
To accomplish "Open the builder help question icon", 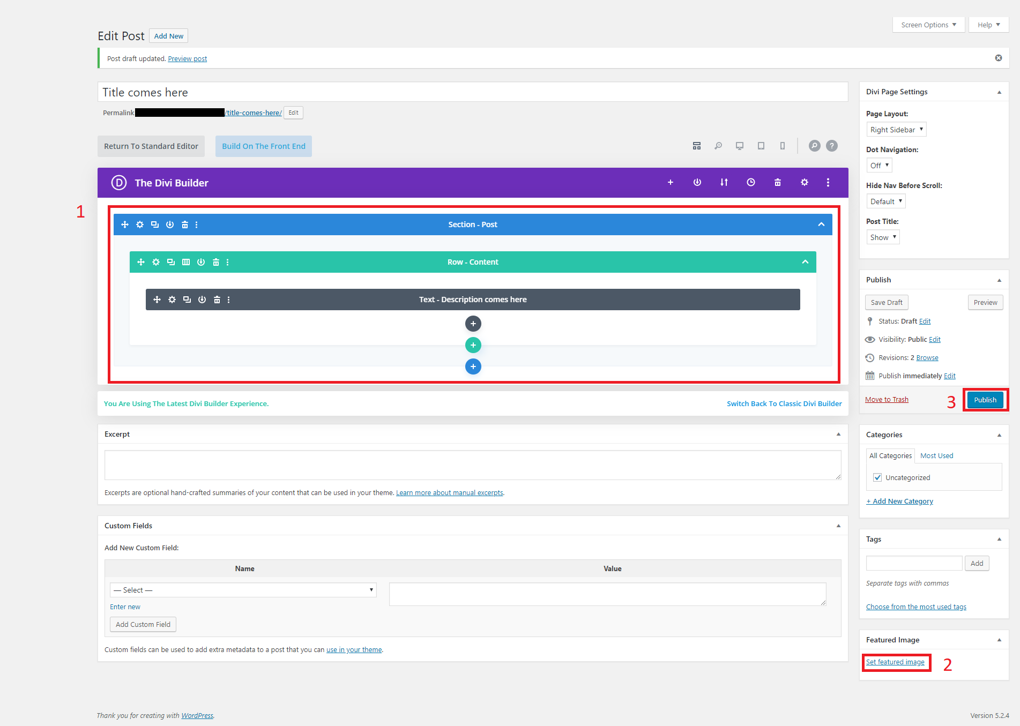I will click(832, 146).
